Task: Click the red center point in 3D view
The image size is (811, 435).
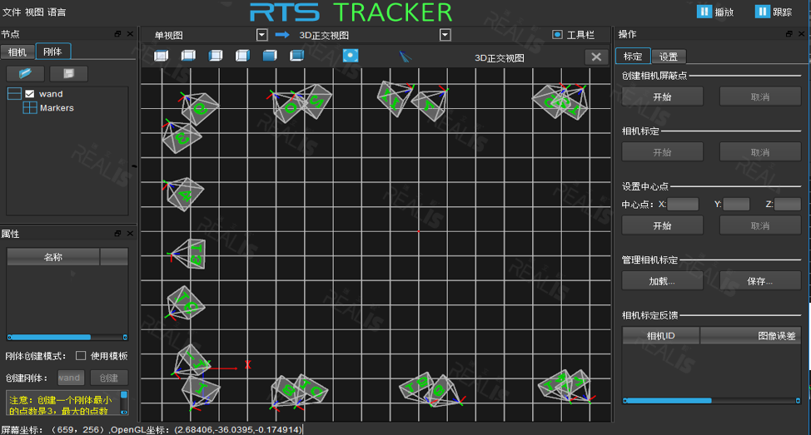Action: click(x=419, y=231)
